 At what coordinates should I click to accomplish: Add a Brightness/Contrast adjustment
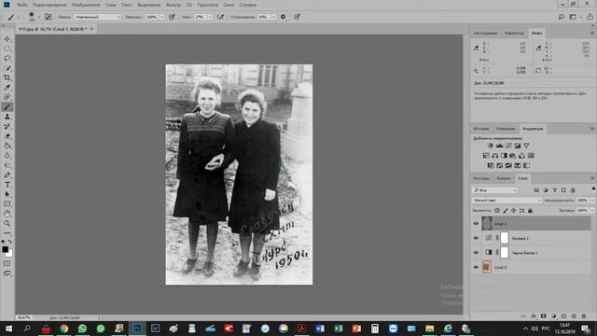point(491,146)
